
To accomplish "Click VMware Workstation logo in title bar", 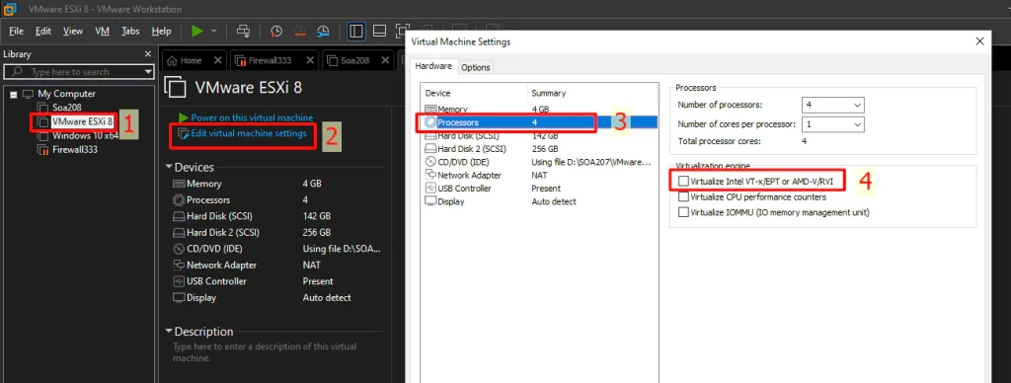I will point(10,9).
